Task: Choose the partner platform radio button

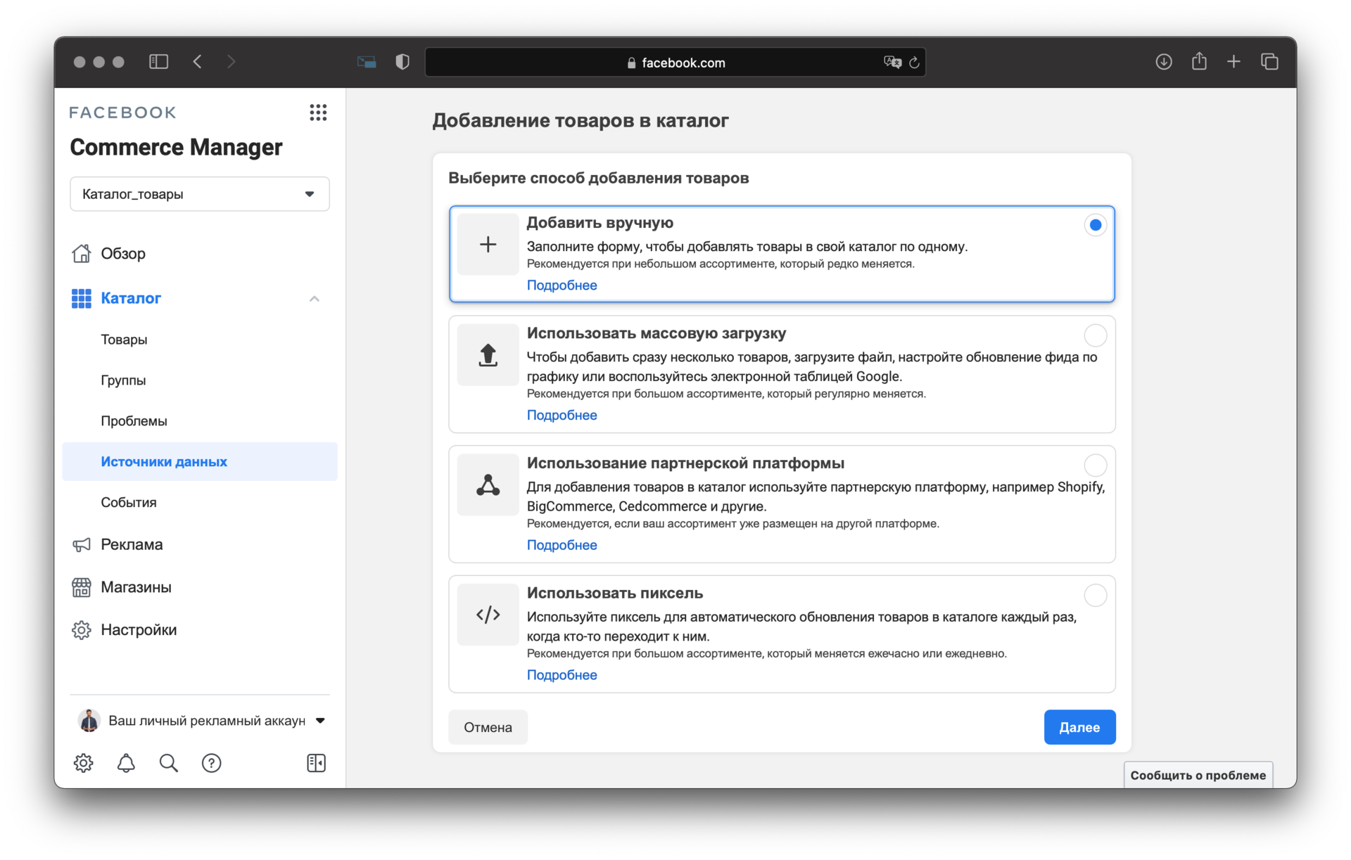Action: 1095,466
